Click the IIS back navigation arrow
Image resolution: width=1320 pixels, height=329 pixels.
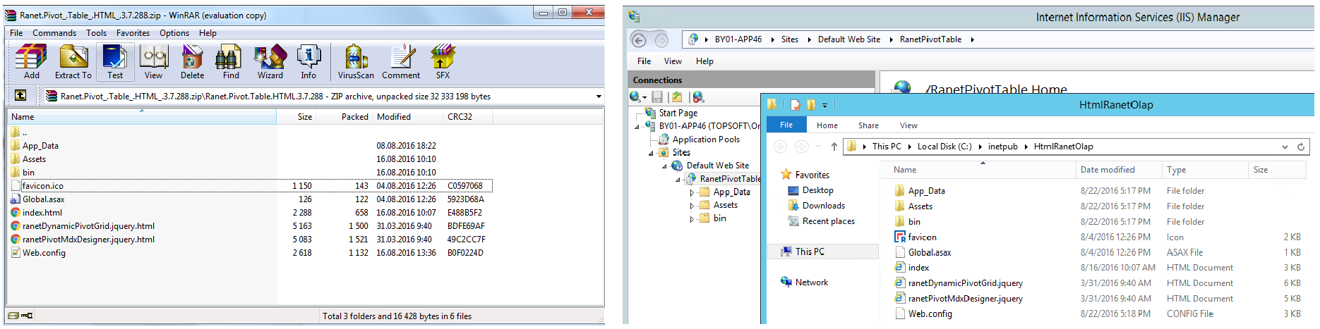coord(638,40)
